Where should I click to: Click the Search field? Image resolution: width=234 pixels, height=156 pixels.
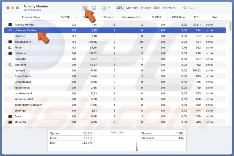pos(205,8)
